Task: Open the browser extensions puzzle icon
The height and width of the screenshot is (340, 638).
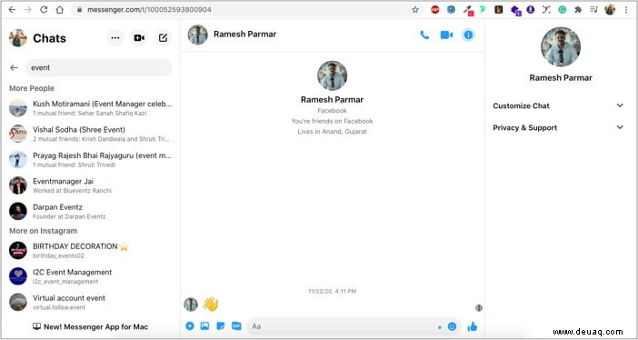Action: (578, 9)
